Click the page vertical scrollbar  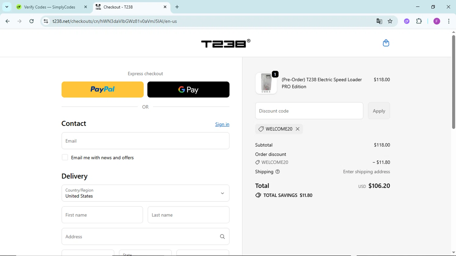[x=453, y=82]
